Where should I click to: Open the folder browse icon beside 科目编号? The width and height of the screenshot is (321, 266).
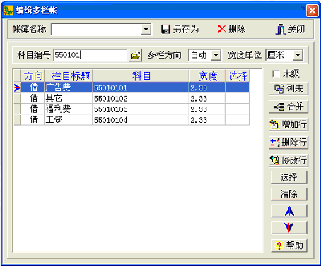pyautogui.click(x=135, y=55)
